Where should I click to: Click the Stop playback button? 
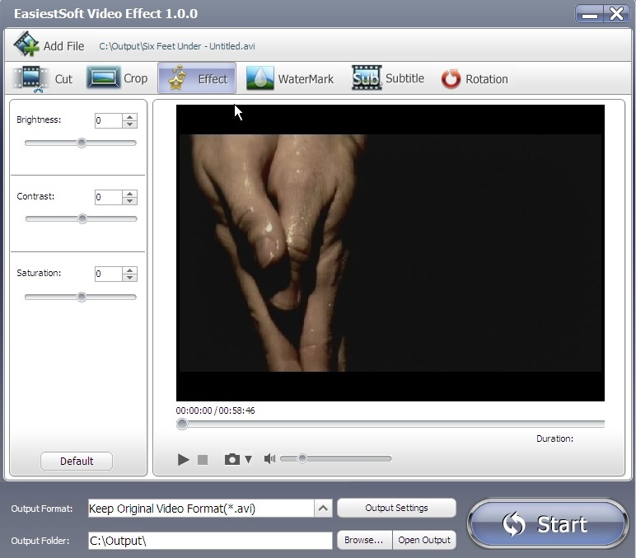coord(203,460)
